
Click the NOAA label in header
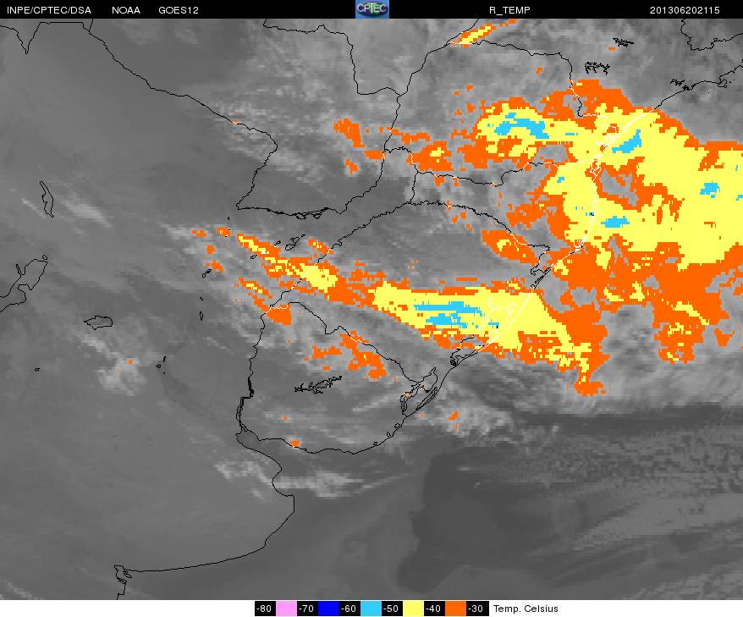(x=126, y=10)
